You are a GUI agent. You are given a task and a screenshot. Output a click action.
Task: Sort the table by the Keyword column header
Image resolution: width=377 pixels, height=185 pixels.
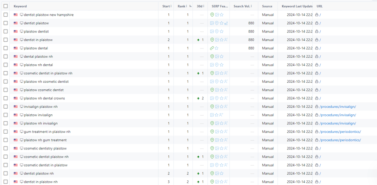tap(20, 6)
